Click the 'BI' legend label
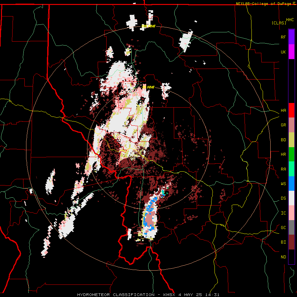Viewport: 297px width, 297px height. coord(283,242)
